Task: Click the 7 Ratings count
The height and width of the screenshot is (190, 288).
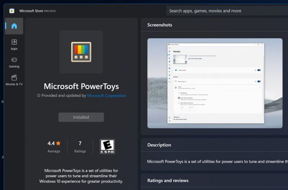Action: pyautogui.click(x=80, y=146)
